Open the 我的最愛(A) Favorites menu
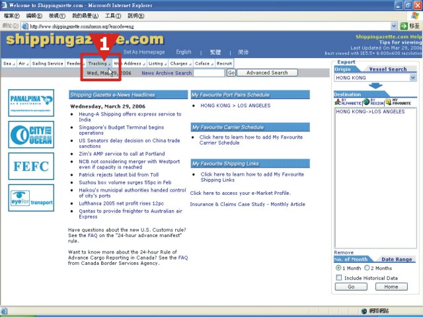 pyautogui.click(x=85, y=16)
